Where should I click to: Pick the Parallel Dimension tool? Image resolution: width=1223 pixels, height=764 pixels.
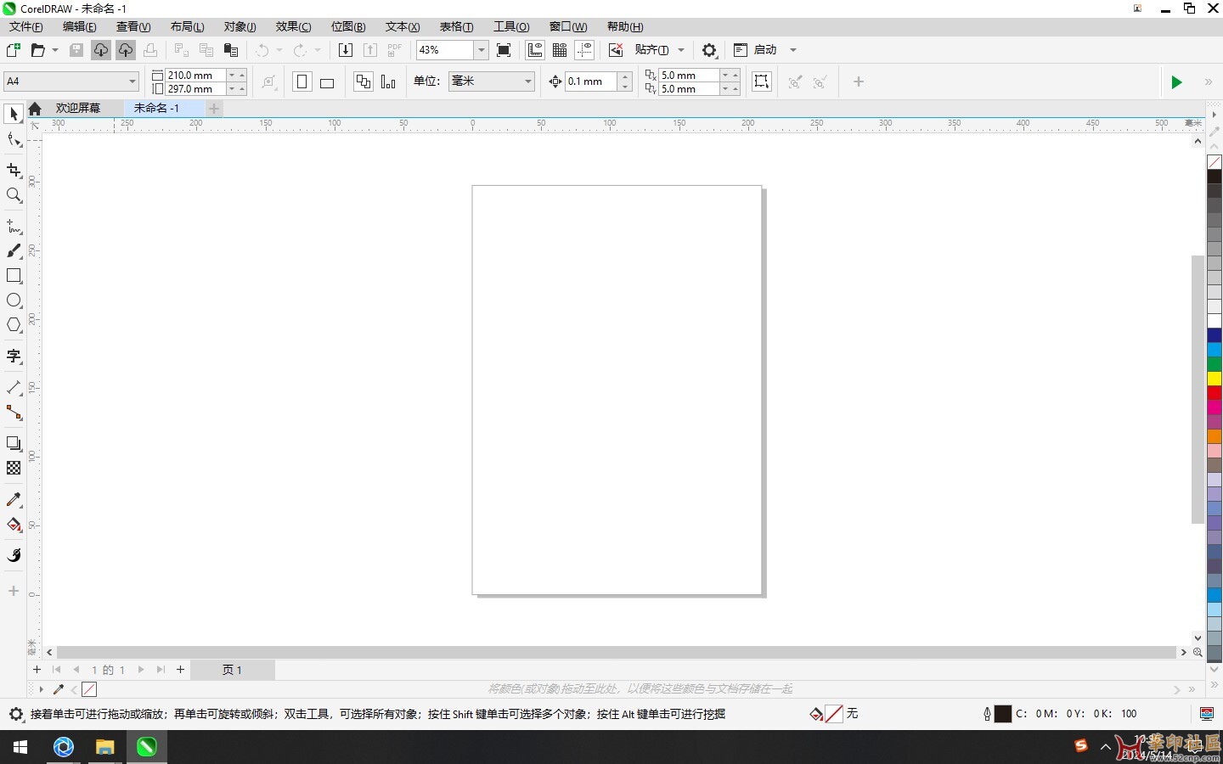14,388
